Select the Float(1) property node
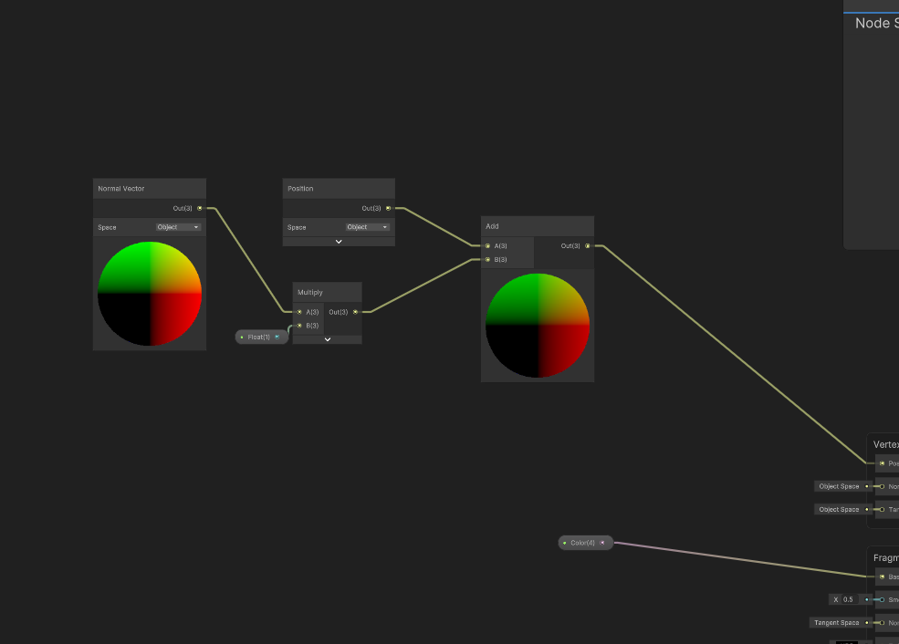Viewport: 899px width, 644px height. click(x=261, y=337)
